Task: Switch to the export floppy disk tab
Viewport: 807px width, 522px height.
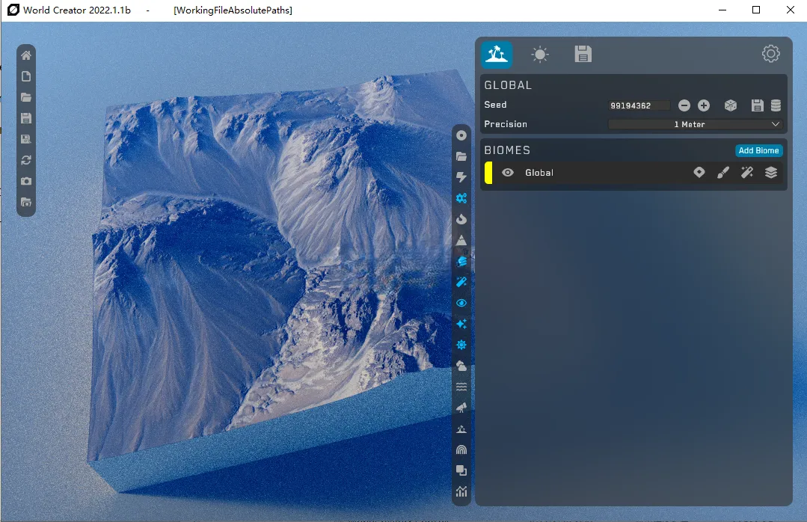Action: pos(583,54)
